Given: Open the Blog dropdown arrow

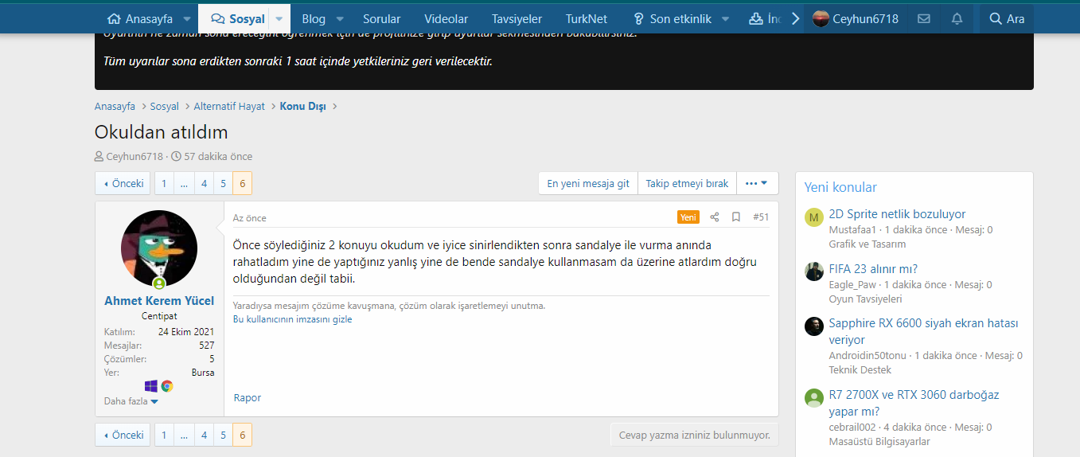Looking at the screenshot, I should point(340,18).
